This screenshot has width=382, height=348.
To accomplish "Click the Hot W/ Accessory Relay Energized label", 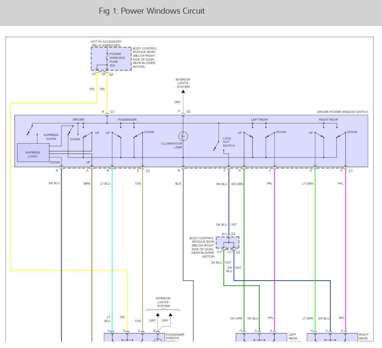I will (106, 43).
